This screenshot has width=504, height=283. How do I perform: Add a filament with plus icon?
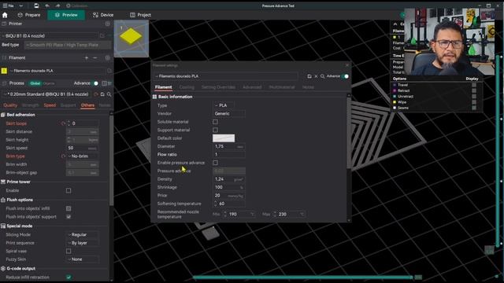(87, 57)
